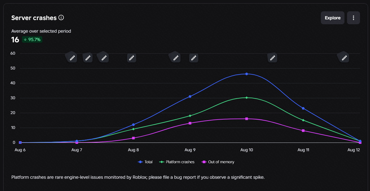This screenshot has width=370, height=191.
Task: Open the pencil annotation just after Aug 9
Action: coord(194,58)
